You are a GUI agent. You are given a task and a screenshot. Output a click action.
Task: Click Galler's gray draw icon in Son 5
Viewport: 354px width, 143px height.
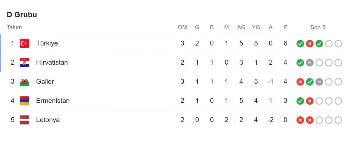point(319,82)
